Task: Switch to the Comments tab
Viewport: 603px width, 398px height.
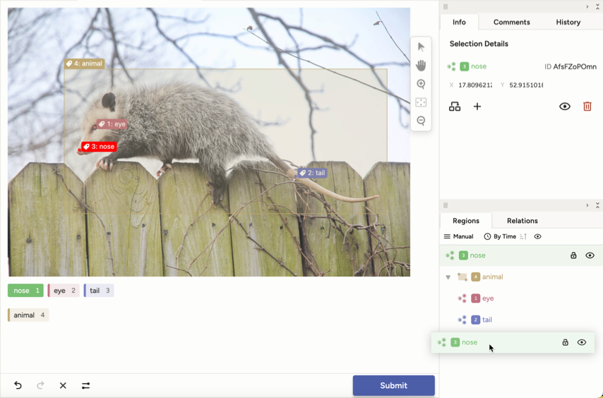Action: tap(511, 22)
